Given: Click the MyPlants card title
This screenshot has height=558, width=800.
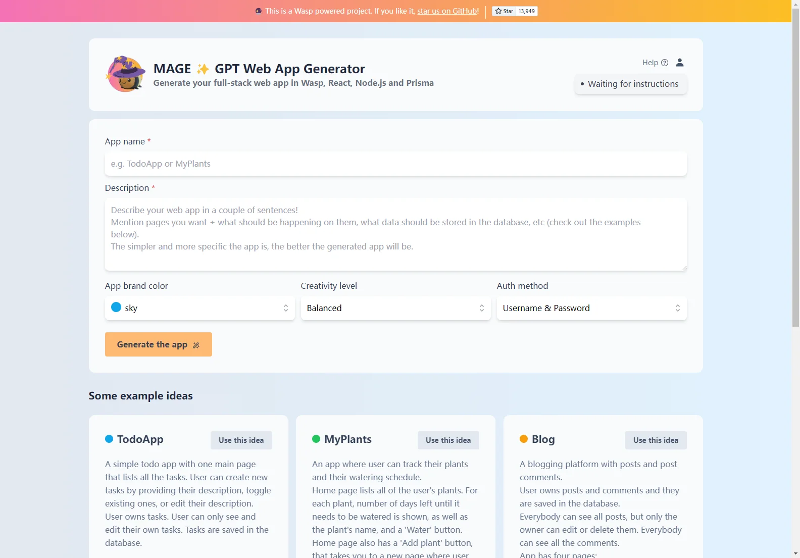Looking at the screenshot, I should pos(348,439).
